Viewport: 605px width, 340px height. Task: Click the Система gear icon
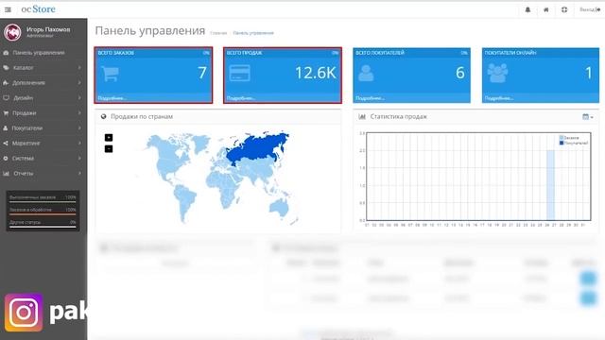6,158
